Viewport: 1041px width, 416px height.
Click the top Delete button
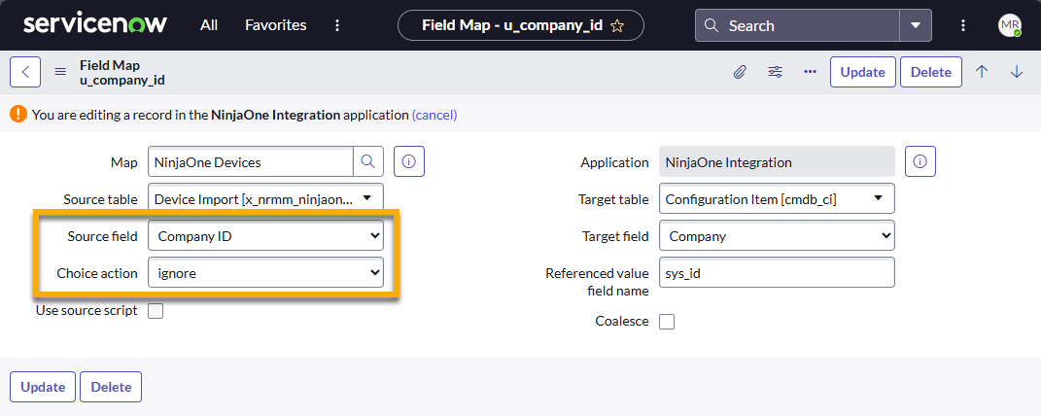(931, 72)
